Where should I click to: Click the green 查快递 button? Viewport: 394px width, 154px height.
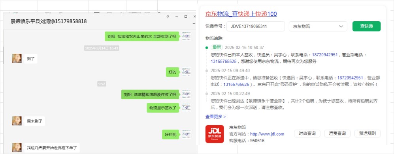tap(366, 26)
